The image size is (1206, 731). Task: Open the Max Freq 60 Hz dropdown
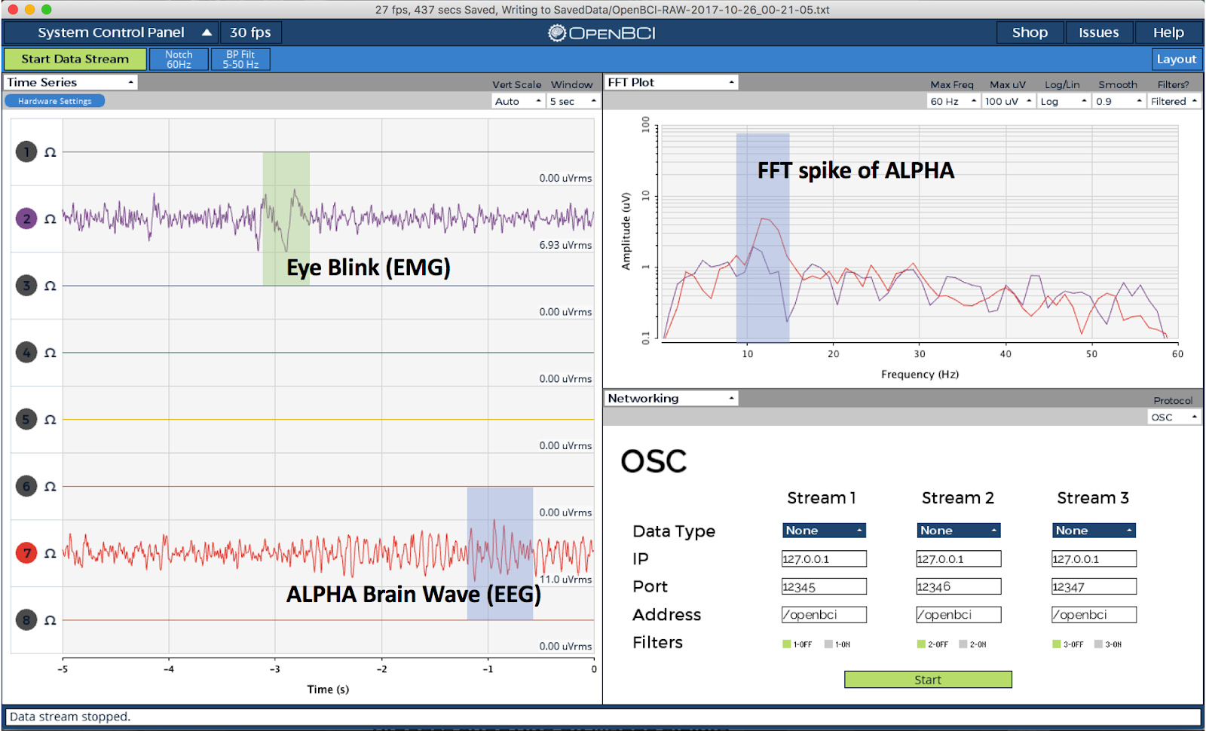point(953,101)
